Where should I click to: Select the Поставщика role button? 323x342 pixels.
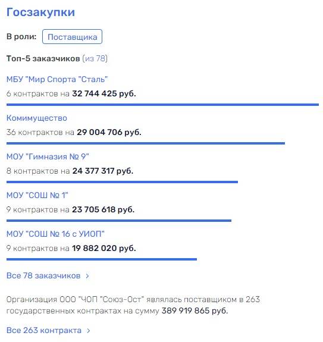point(72,37)
